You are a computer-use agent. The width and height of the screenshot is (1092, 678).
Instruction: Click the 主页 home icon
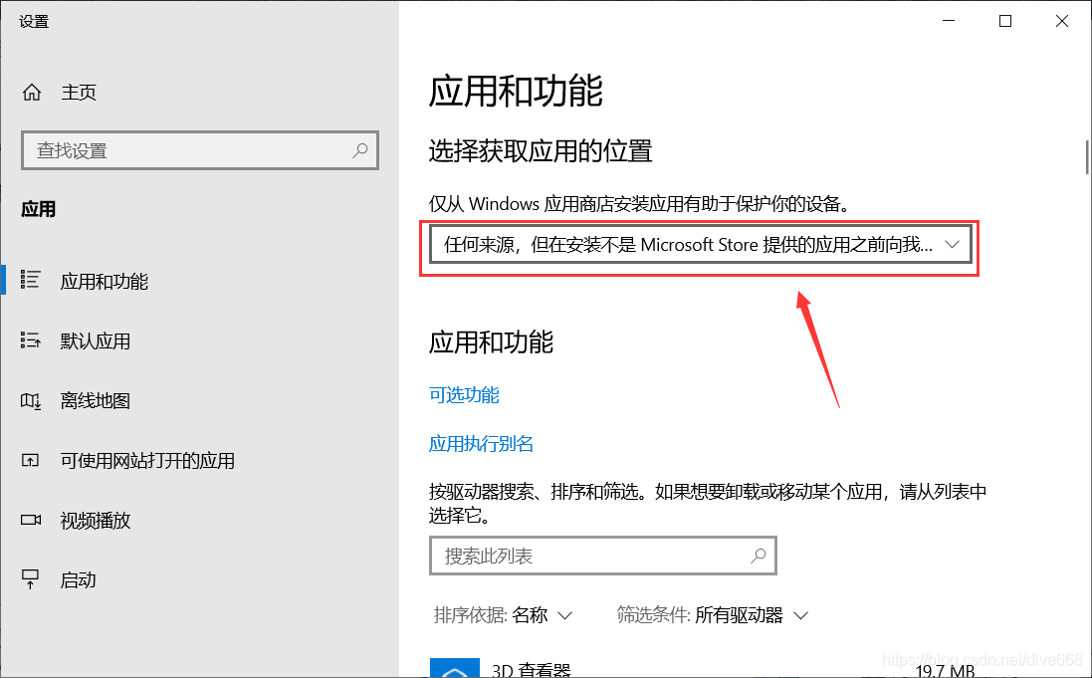34,92
